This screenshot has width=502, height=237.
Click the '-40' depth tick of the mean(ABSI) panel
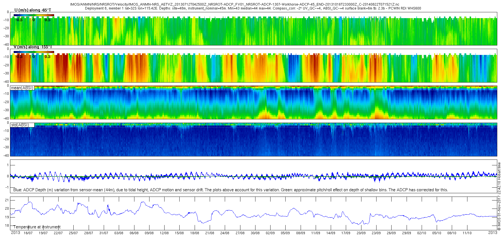coord(6,118)
